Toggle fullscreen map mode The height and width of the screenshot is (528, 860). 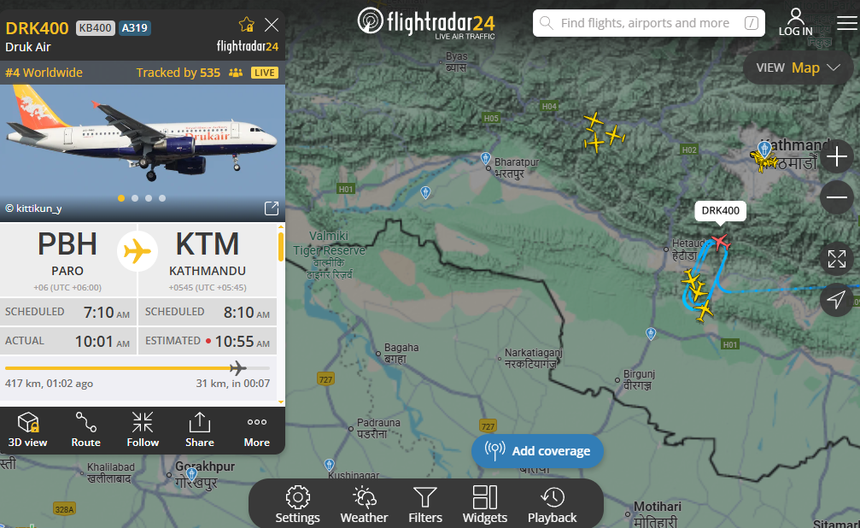836,259
